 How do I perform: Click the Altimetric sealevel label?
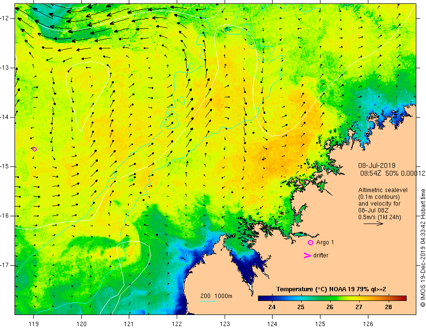[383, 190]
